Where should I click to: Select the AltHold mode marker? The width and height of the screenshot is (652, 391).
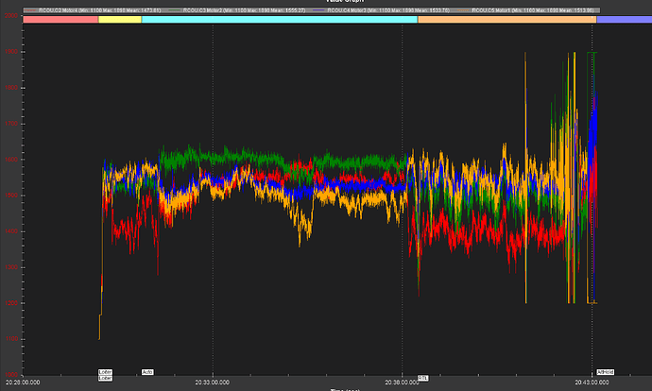pyautogui.click(x=605, y=372)
